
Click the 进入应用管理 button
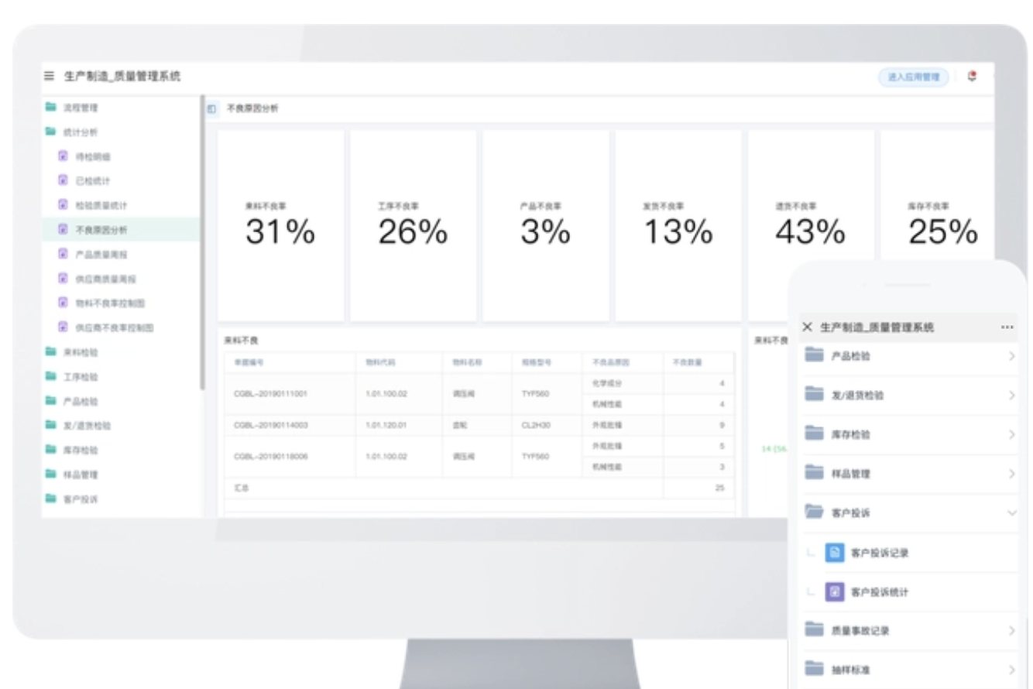[x=913, y=77]
